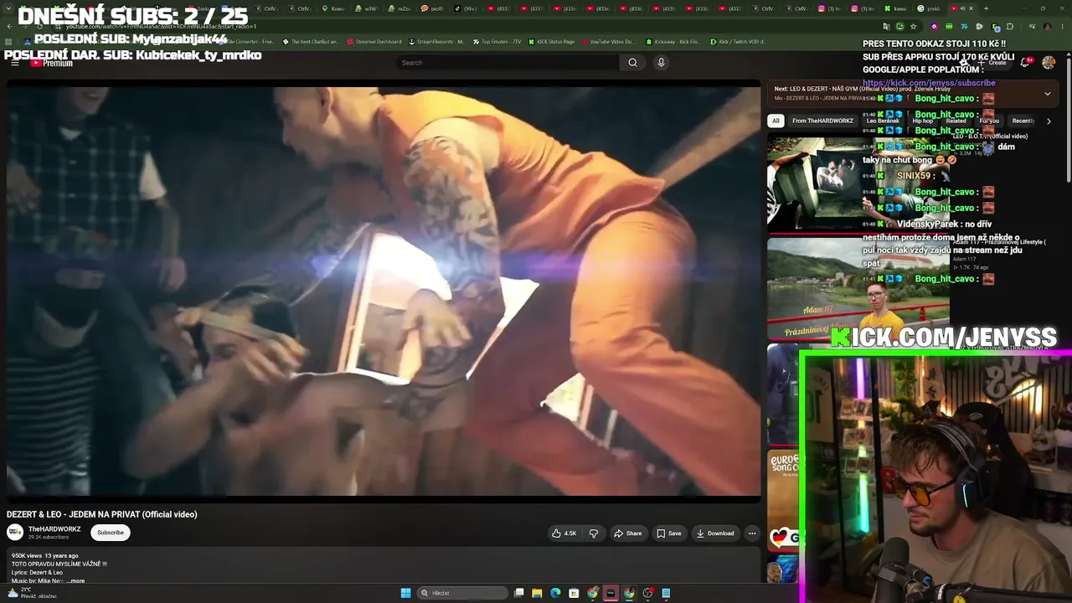Click the main video player
1072x603 pixels.
[x=384, y=291]
